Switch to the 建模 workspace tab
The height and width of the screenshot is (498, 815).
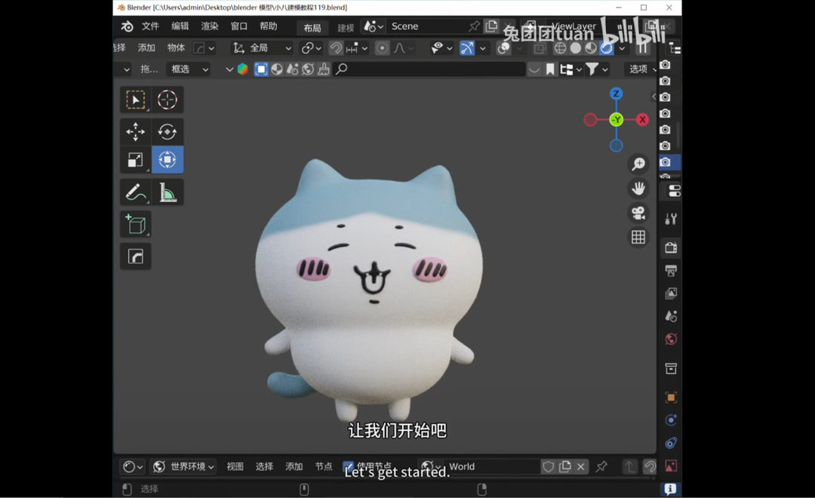(344, 27)
